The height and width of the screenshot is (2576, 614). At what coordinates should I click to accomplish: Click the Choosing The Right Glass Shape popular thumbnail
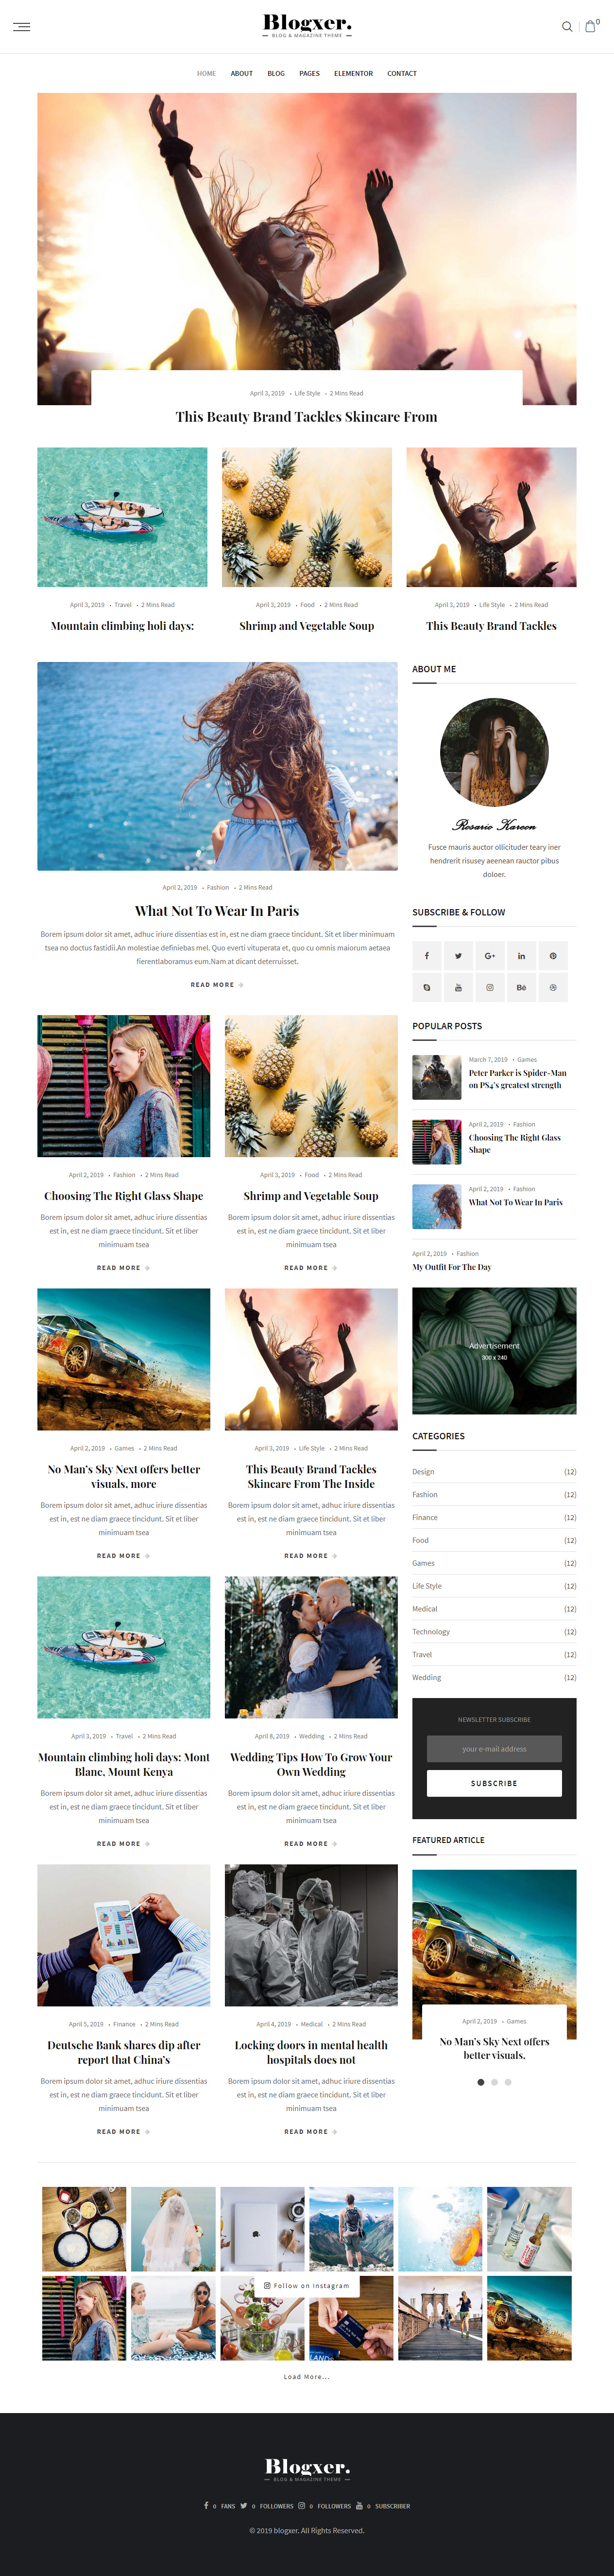436,1142
